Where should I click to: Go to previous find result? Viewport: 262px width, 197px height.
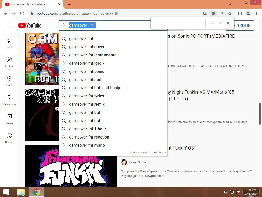click(212, 23)
